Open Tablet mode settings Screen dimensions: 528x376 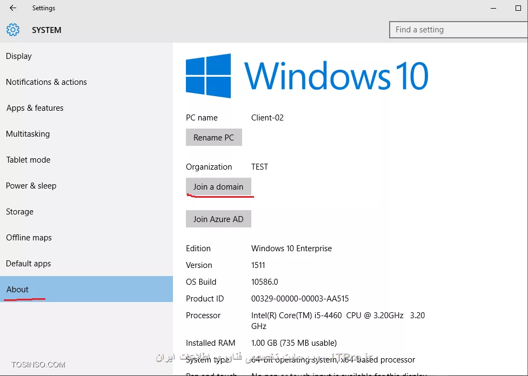(x=86, y=159)
